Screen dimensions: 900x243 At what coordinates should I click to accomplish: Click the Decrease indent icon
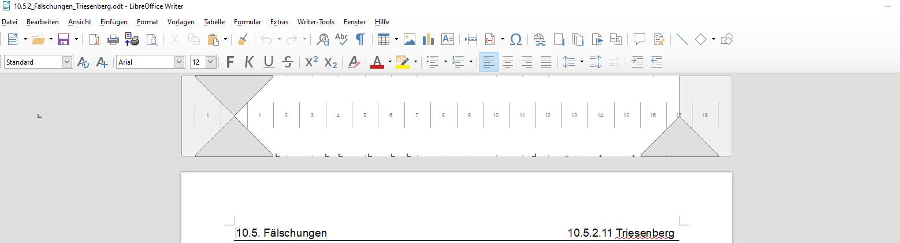click(x=656, y=62)
